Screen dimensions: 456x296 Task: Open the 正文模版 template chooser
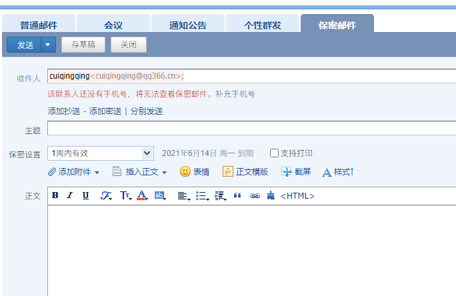(245, 171)
